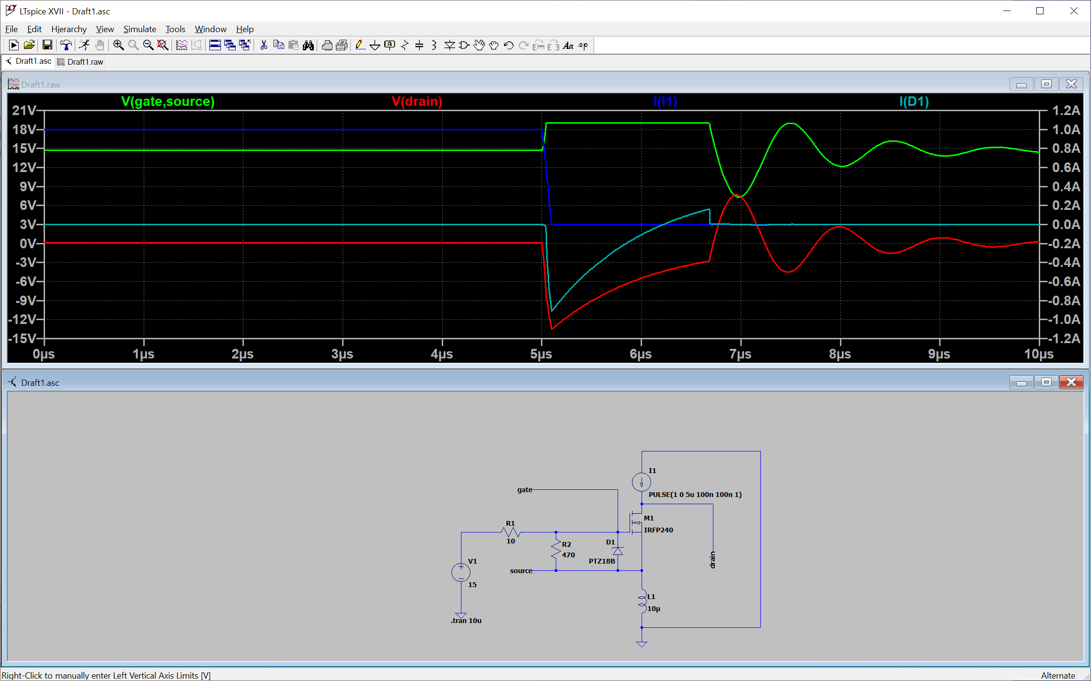
Task: Select the I1 current source symbol
Action: (642, 482)
